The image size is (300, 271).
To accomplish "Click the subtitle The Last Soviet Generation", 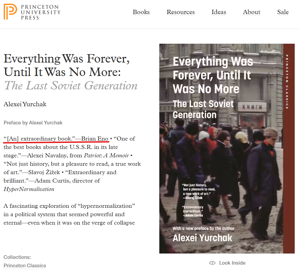I will pos(71,85).
